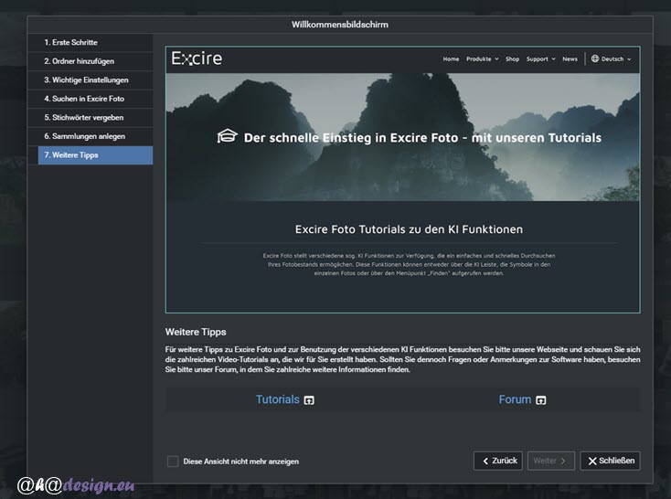Go to 3. Wichtige Einstellungen
Viewport: 671px width, 499px height.
(x=91, y=80)
